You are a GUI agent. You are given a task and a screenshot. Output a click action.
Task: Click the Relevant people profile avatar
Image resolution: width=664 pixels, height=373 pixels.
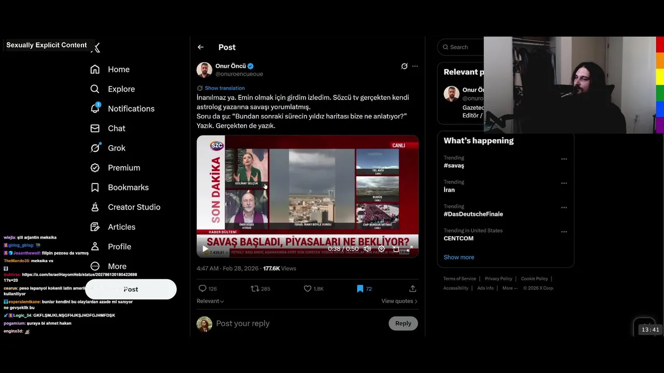451,94
